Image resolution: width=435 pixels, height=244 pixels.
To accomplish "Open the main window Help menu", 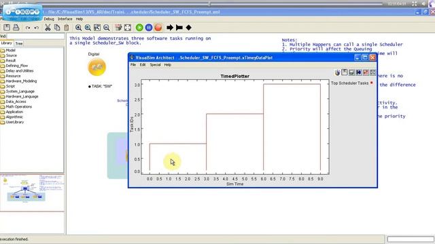I will pyautogui.click(x=80, y=19).
